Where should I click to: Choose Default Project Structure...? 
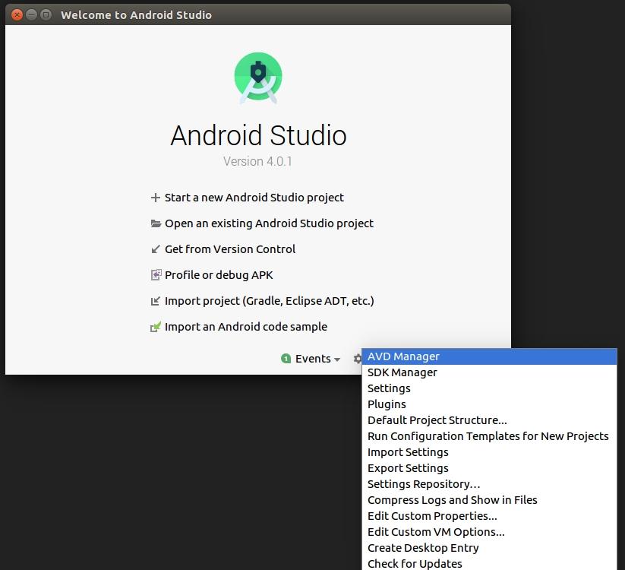(489, 420)
